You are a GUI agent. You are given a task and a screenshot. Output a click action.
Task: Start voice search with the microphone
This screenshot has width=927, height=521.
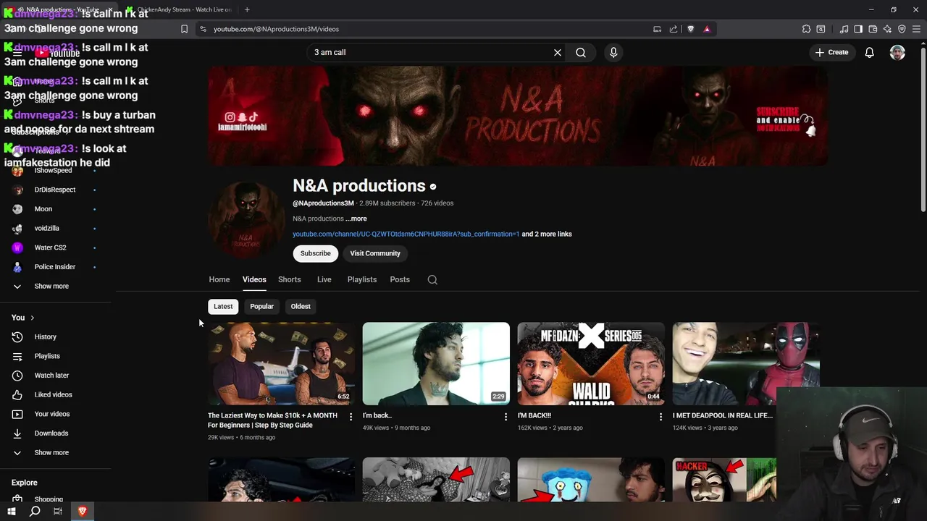[x=613, y=52]
